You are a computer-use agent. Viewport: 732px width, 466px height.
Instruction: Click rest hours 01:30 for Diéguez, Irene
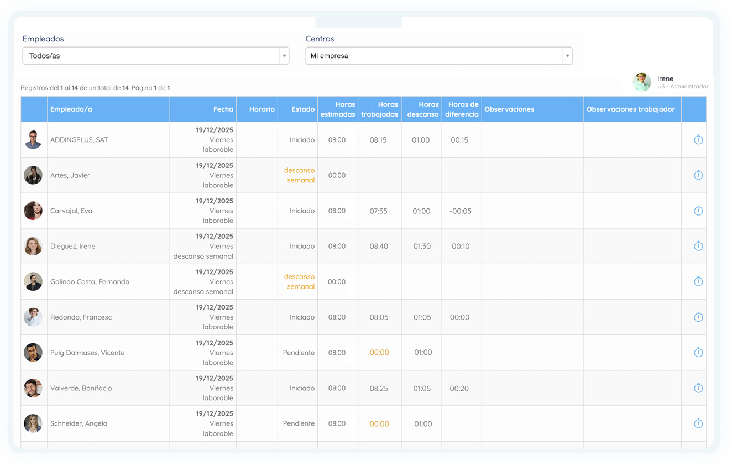[x=422, y=246]
